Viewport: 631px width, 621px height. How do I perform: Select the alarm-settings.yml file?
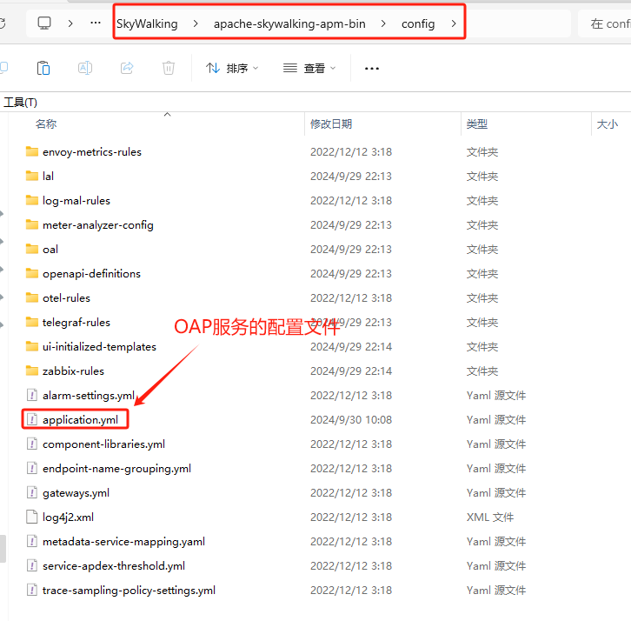point(89,396)
